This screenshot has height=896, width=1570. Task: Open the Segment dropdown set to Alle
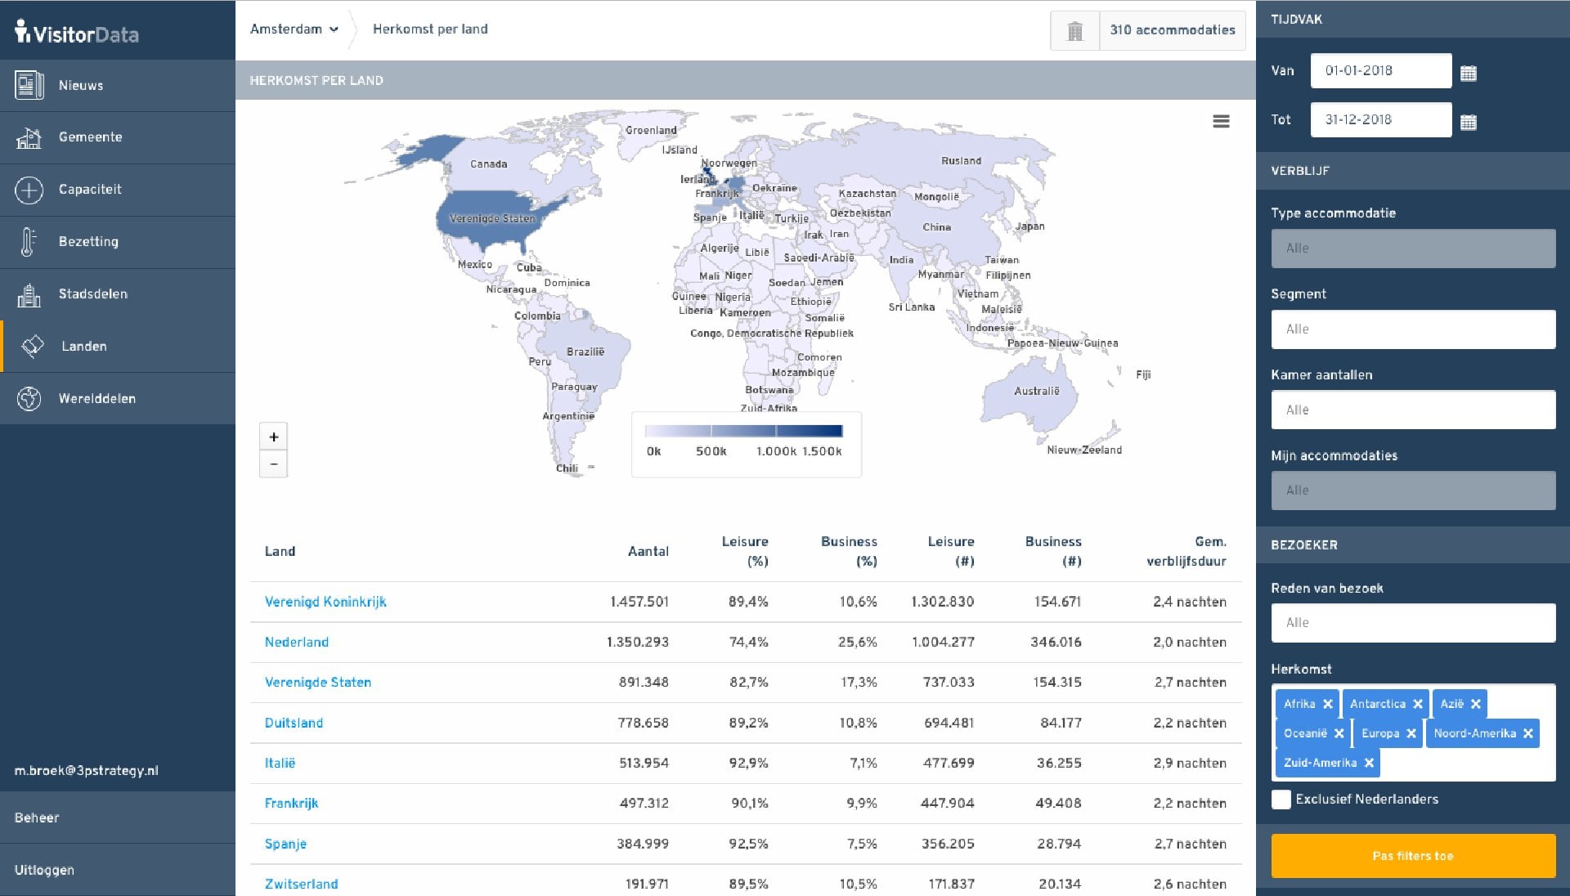point(1412,329)
